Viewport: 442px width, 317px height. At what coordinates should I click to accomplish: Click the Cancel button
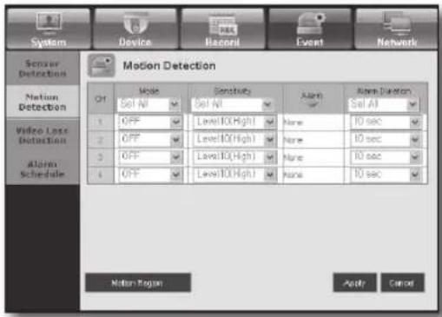402,282
